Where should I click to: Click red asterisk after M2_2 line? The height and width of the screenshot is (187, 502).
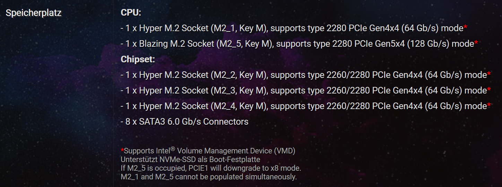(489, 74)
